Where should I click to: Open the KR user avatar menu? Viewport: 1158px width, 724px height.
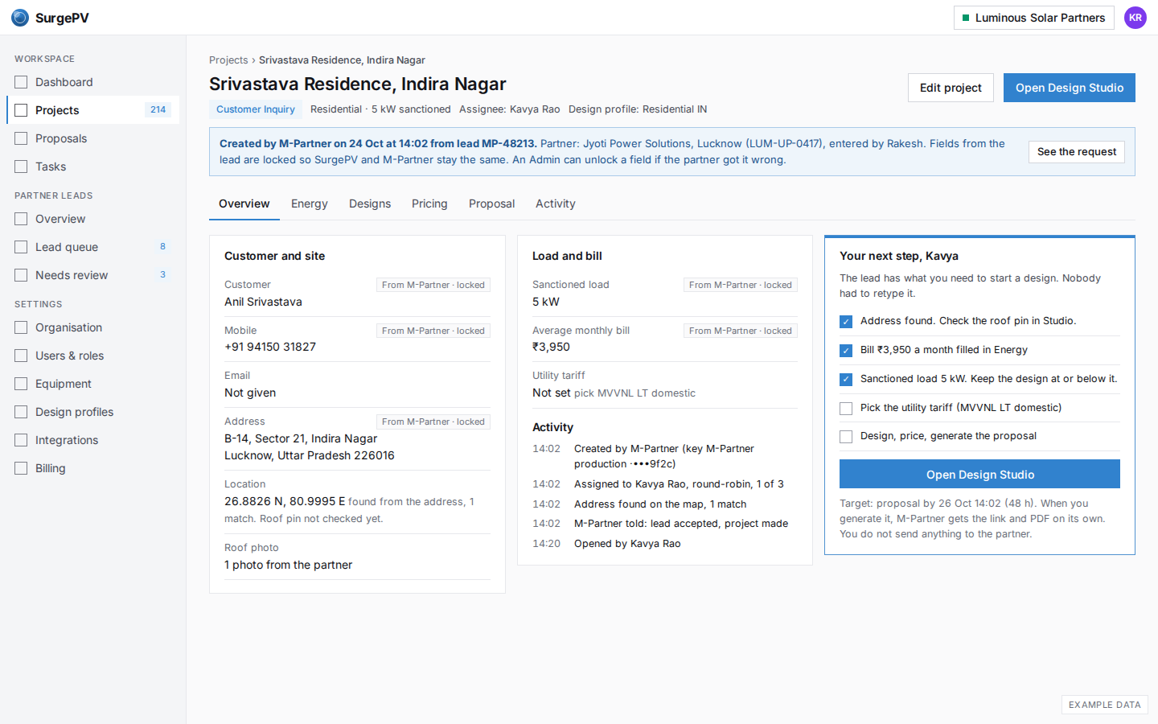tap(1135, 18)
